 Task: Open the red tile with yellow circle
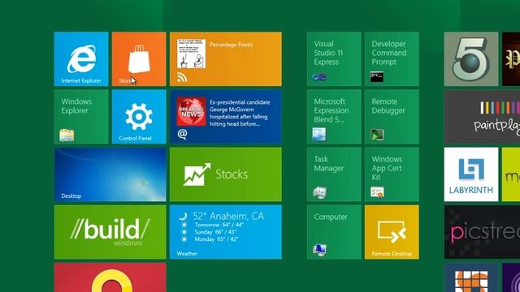[110, 277]
